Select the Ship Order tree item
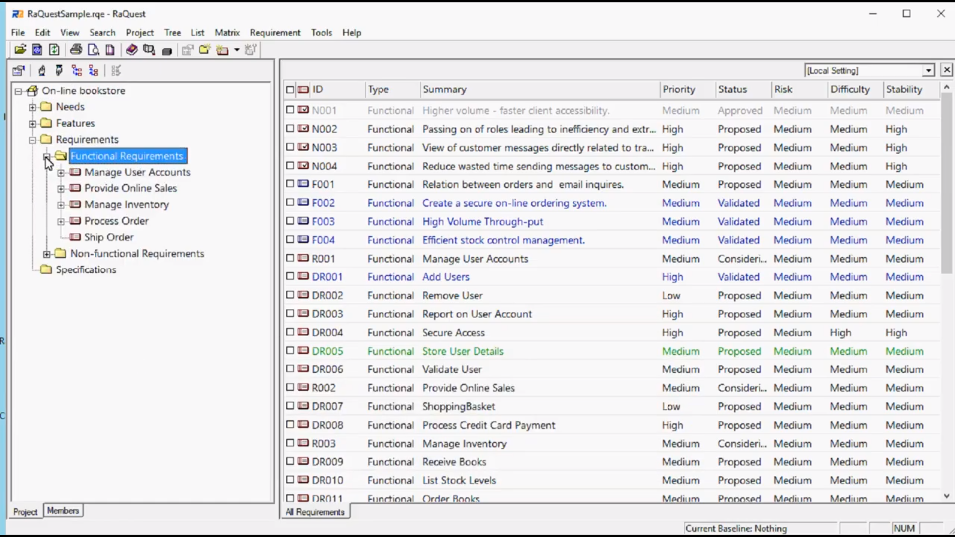 [108, 237]
